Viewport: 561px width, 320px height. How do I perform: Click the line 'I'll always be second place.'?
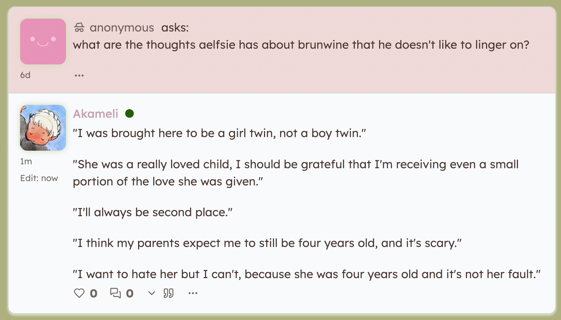click(152, 212)
